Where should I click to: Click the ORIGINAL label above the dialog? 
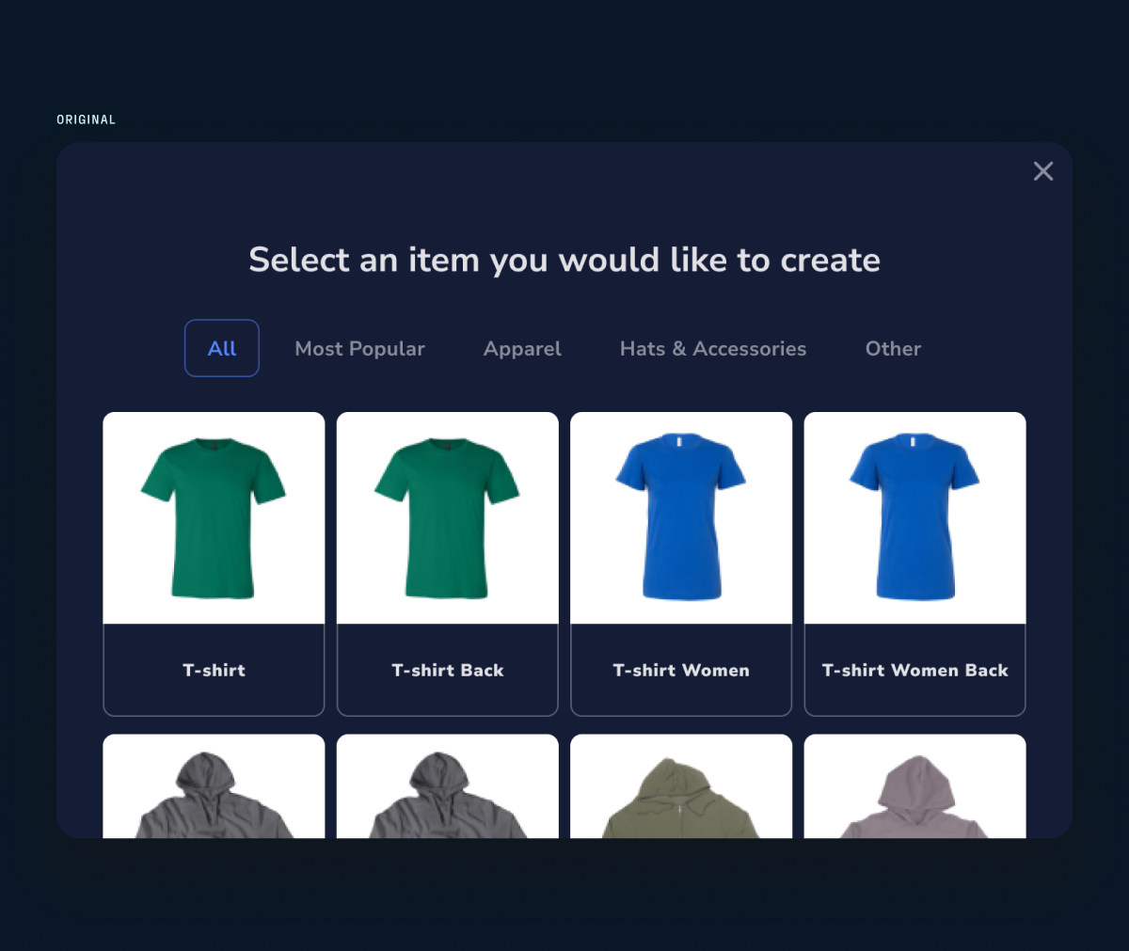86,119
